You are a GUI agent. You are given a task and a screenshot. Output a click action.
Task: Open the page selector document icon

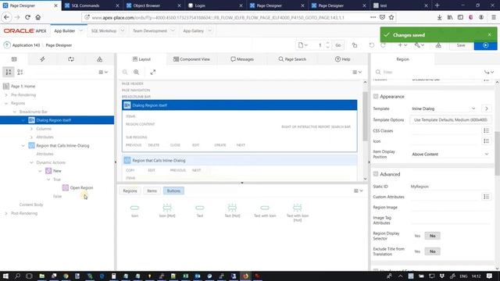[302, 45]
